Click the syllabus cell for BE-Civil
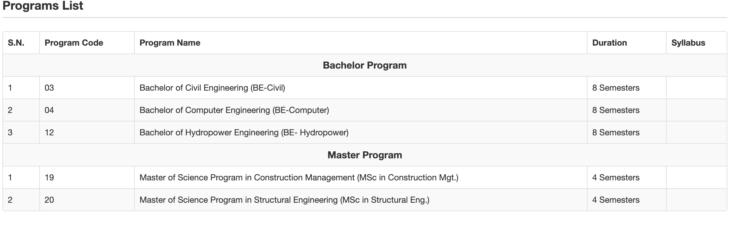Image resolution: width=737 pixels, height=226 pixels. pos(696,88)
